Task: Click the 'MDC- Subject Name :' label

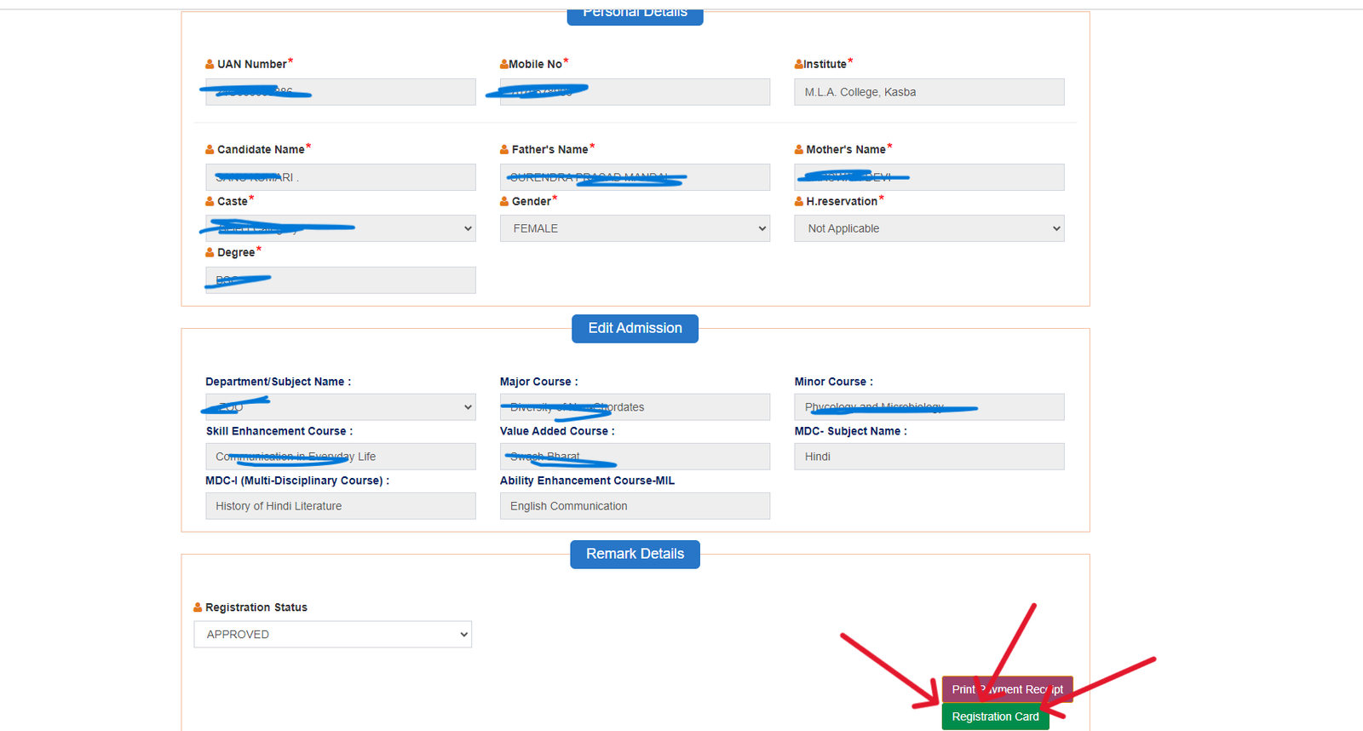Action: [x=851, y=431]
